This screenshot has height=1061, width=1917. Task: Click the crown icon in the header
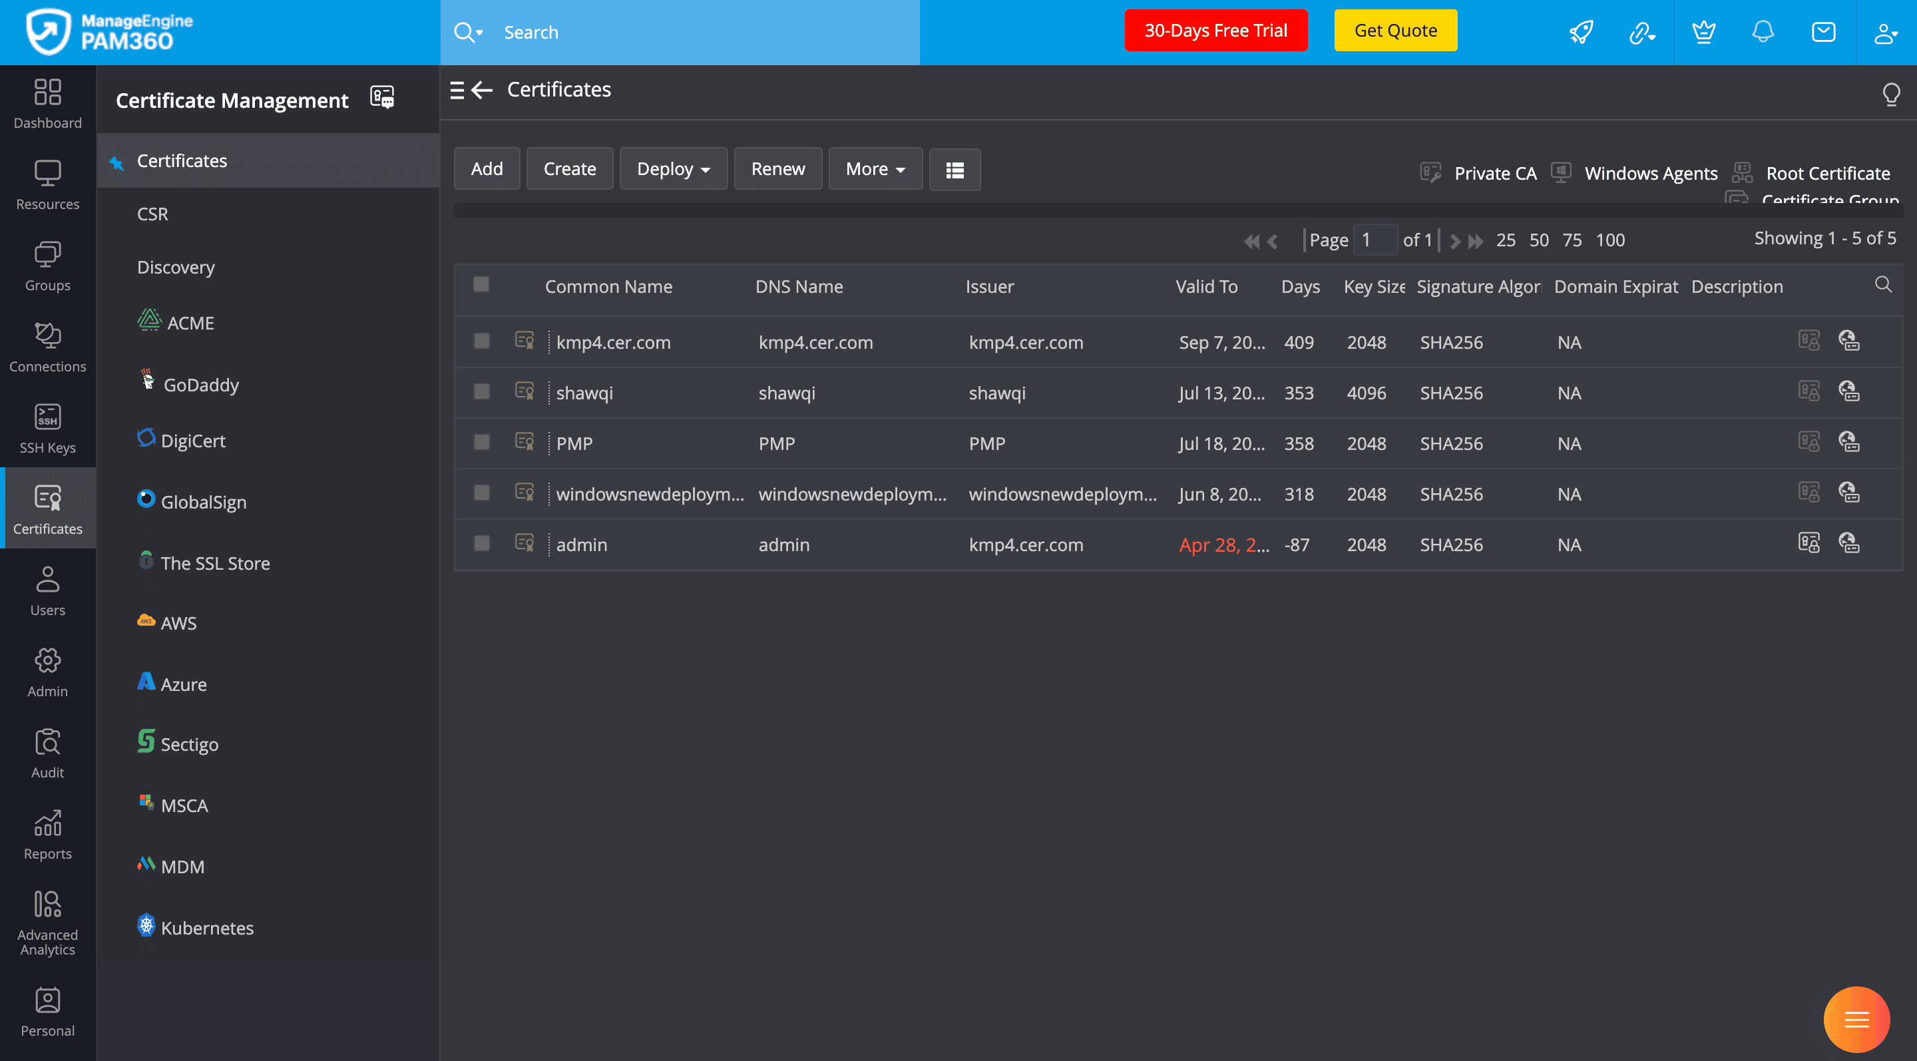point(1703,32)
